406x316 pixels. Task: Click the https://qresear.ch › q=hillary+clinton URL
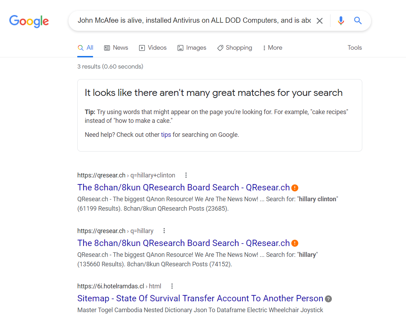click(126, 175)
